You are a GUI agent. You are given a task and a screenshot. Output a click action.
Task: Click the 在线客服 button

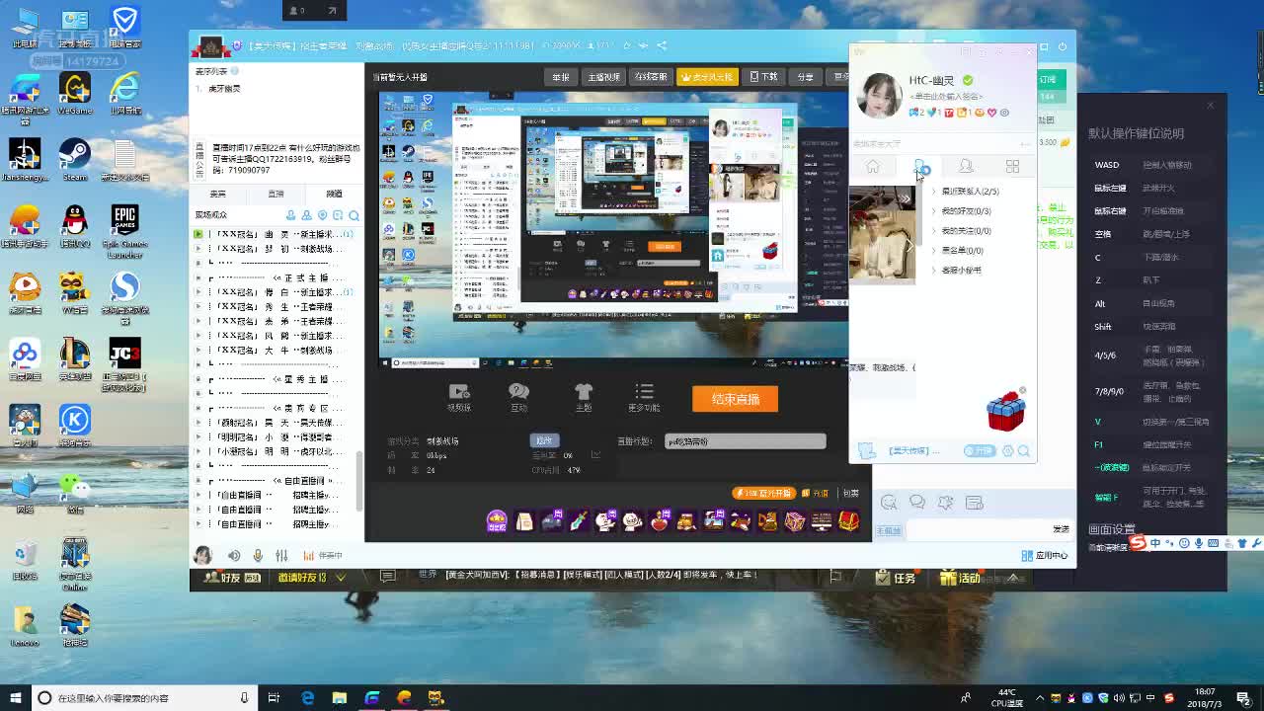651,77
